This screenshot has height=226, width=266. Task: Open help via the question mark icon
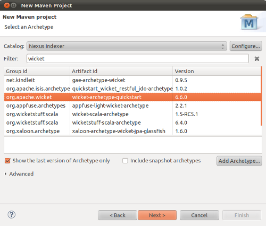[x=12, y=215]
